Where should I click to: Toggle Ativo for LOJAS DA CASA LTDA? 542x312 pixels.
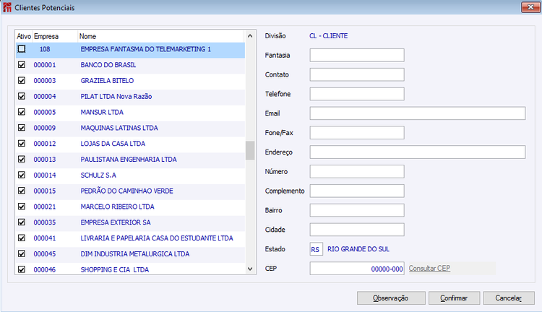22,144
